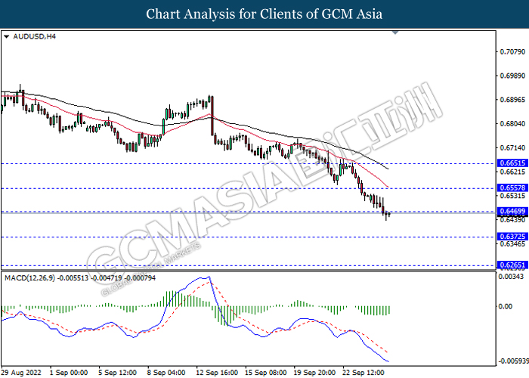Select the 0.63725 price level label
Image resolution: width=529 pixels, height=378 pixels.
512,236
